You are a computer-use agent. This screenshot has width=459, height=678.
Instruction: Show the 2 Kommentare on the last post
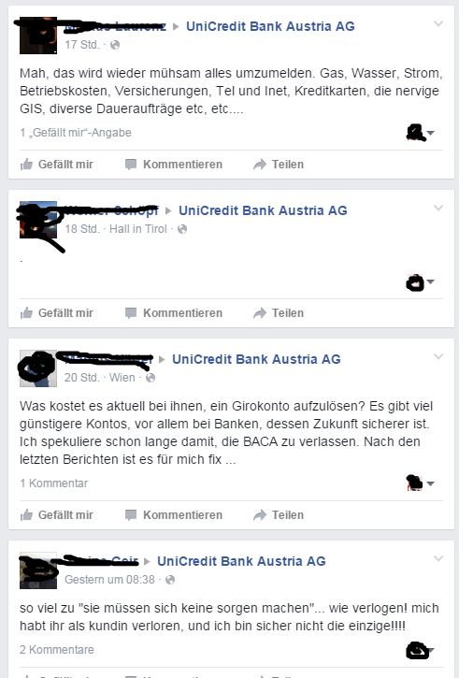[x=57, y=649]
